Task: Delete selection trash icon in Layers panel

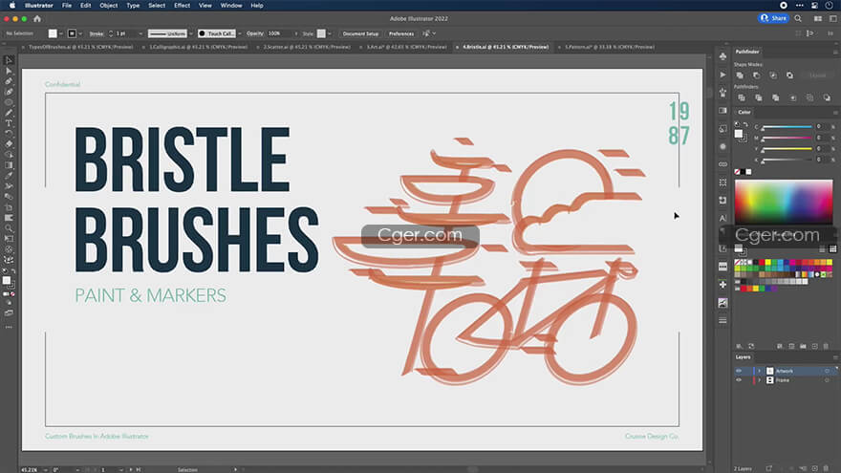Action: click(826, 469)
